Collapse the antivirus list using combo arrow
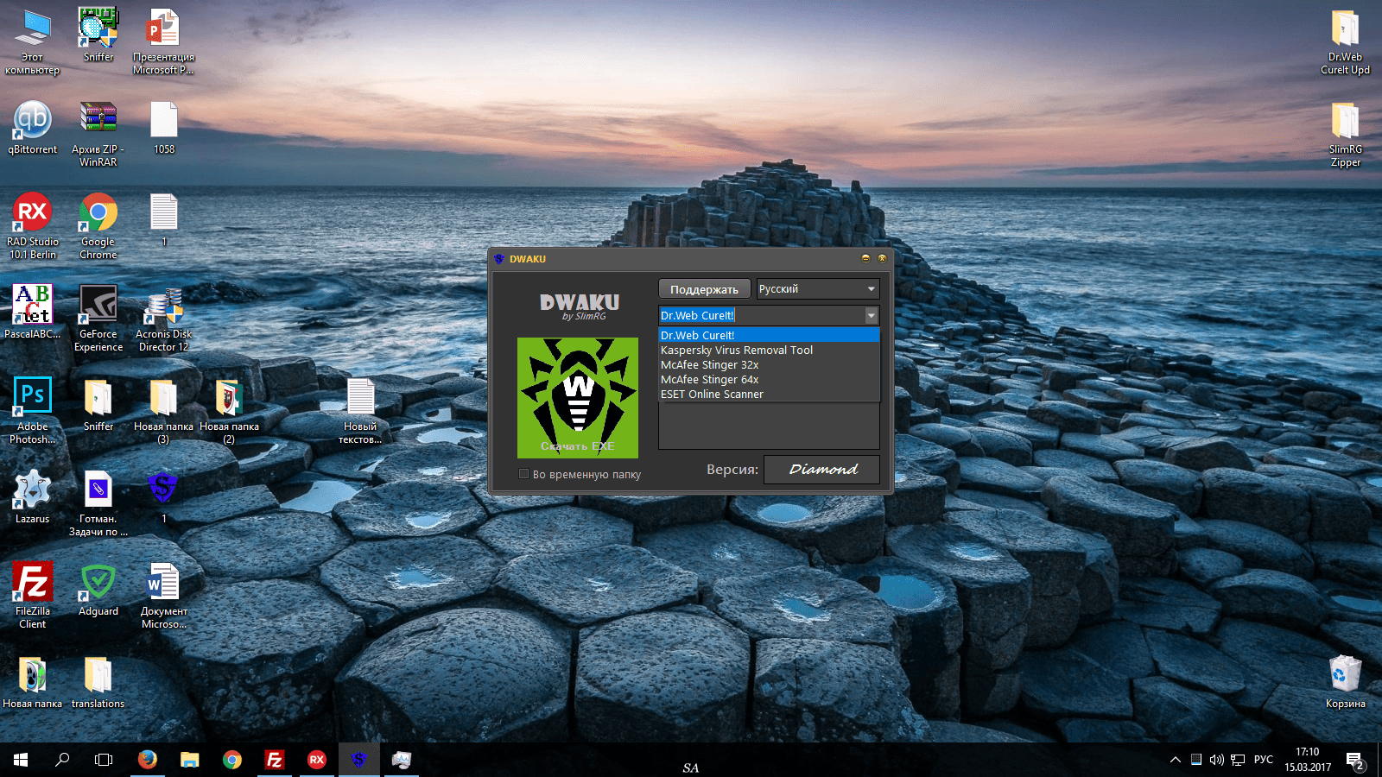The width and height of the screenshot is (1382, 777). click(x=871, y=315)
